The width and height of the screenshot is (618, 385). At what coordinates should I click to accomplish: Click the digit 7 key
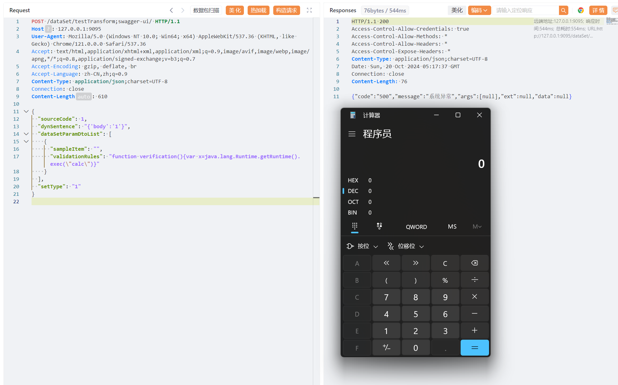386,297
